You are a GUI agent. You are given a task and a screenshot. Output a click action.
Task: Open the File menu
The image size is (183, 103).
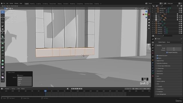tap(4, 3)
